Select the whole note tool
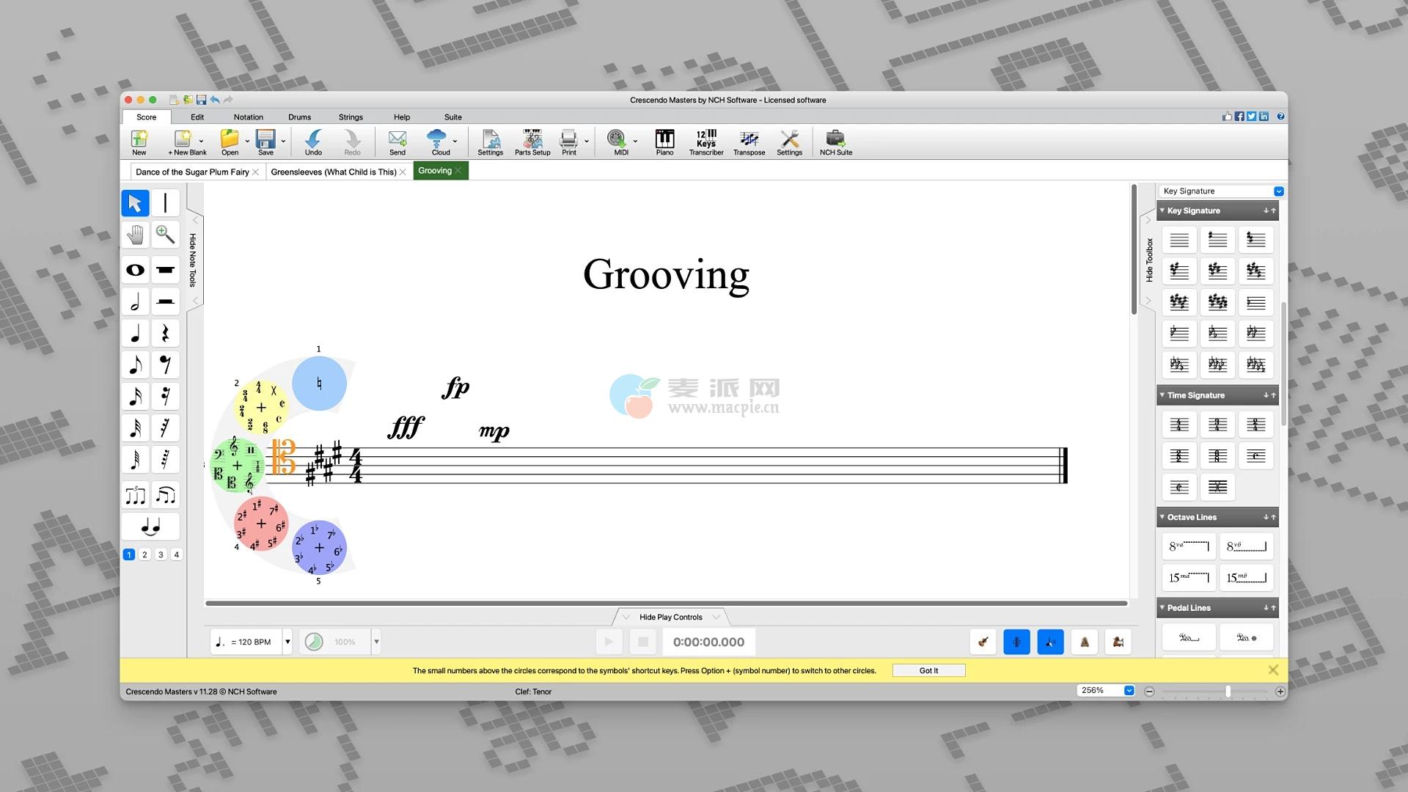The height and width of the screenshot is (792, 1408). 136,270
